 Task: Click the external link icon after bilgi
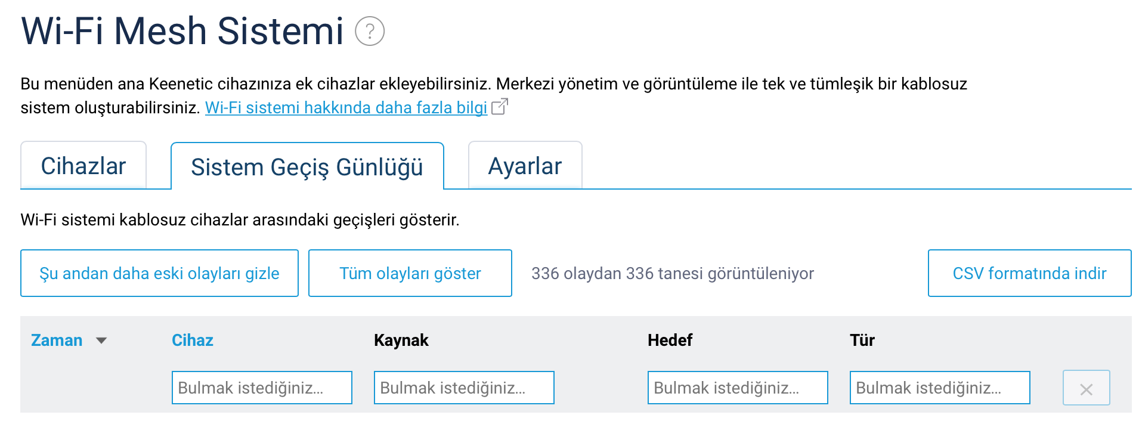499,107
